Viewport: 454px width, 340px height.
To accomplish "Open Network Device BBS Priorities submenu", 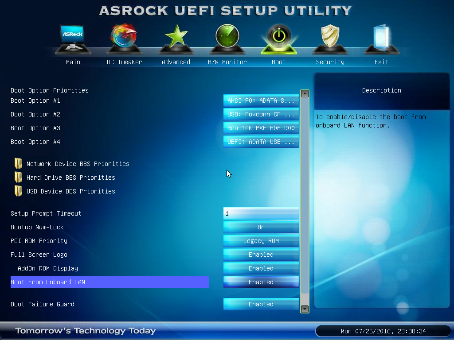I will click(x=78, y=164).
